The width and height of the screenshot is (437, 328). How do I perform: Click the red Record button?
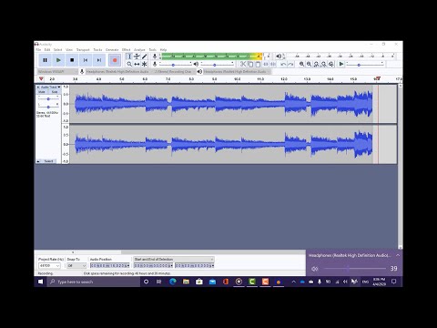115,60
